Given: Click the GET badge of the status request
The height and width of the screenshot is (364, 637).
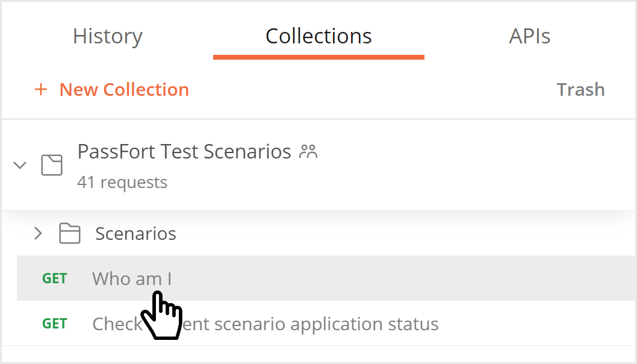Looking at the screenshot, I should (x=54, y=324).
